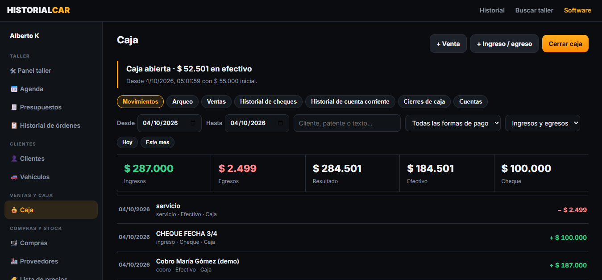Click the $ 284.501 Resultado total
Viewport: 602px width, 280px height.
pyautogui.click(x=337, y=168)
